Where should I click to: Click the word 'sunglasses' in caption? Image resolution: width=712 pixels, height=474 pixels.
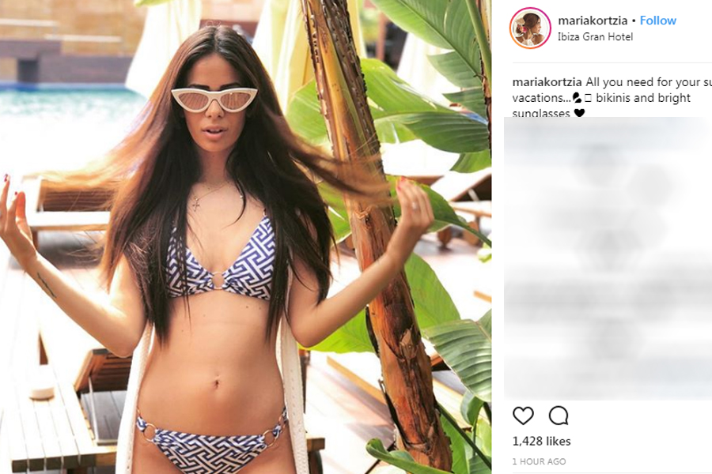[x=541, y=113]
